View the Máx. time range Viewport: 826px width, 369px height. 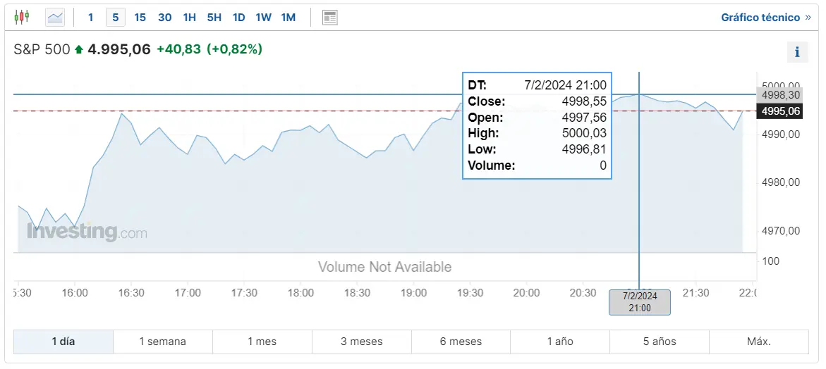(759, 342)
